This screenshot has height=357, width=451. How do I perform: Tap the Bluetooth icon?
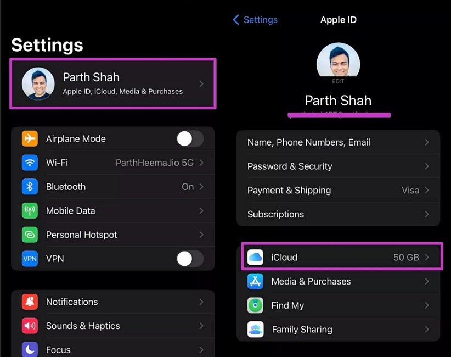point(30,187)
